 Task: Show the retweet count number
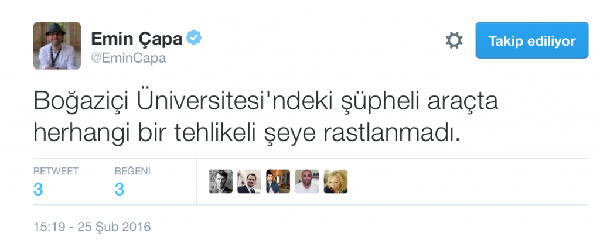[x=37, y=189]
